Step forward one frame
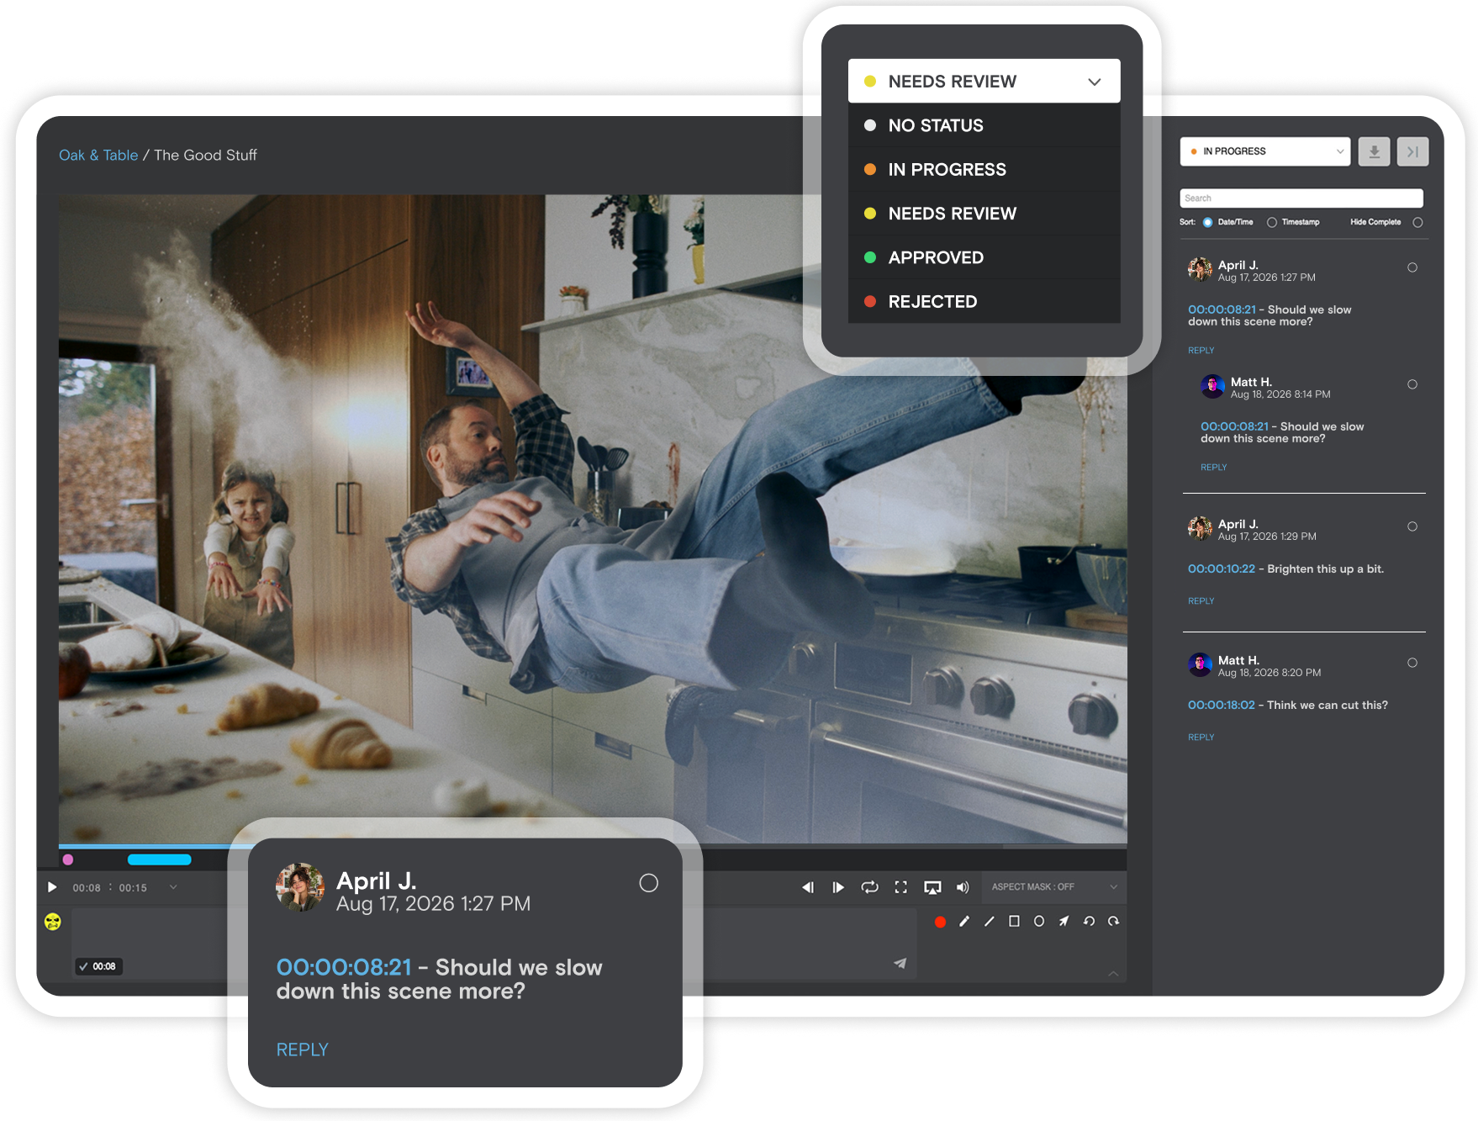Viewport: 1478px width, 1121px height. click(838, 887)
